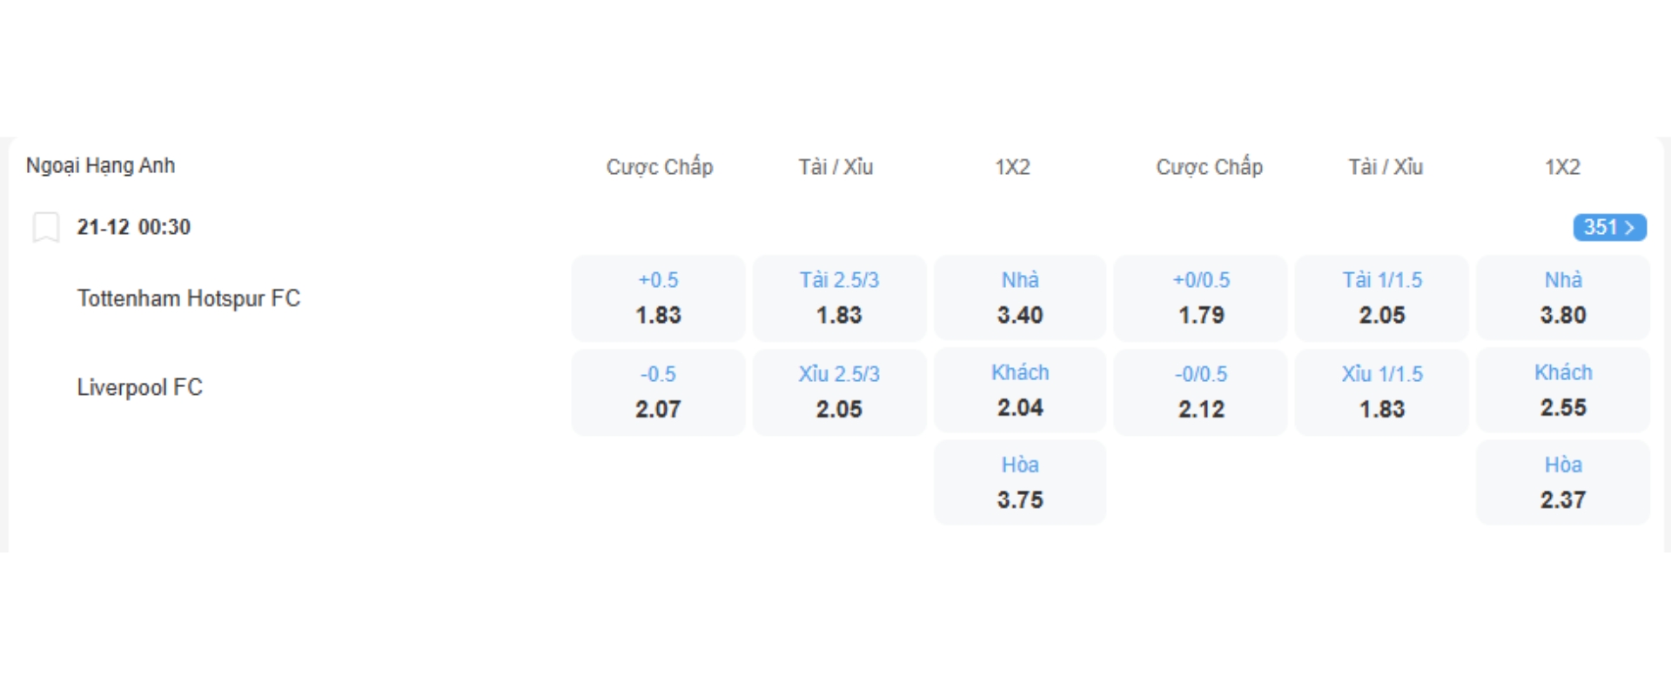Open Tottenham Hotspur FC team link
This screenshot has height=689, width=1671.
point(189,298)
